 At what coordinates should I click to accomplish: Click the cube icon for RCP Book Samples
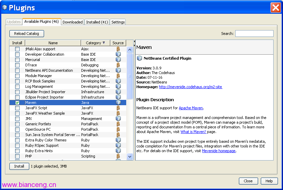click(x=118, y=81)
